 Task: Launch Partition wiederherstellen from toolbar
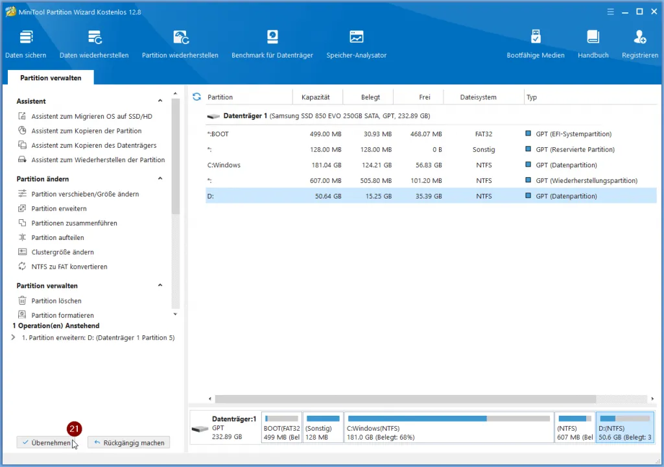pos(180,43)
